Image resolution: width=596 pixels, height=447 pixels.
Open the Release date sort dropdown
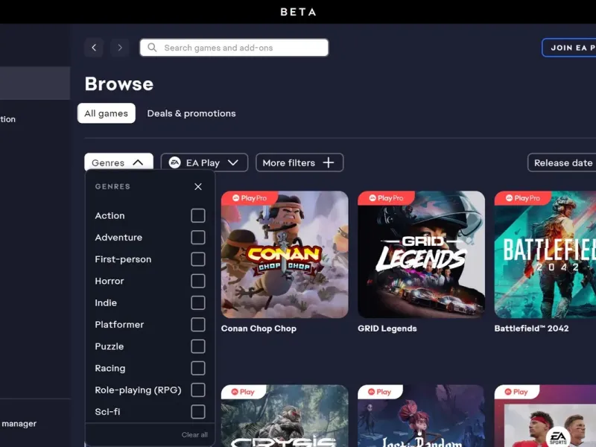pos(562,162)
